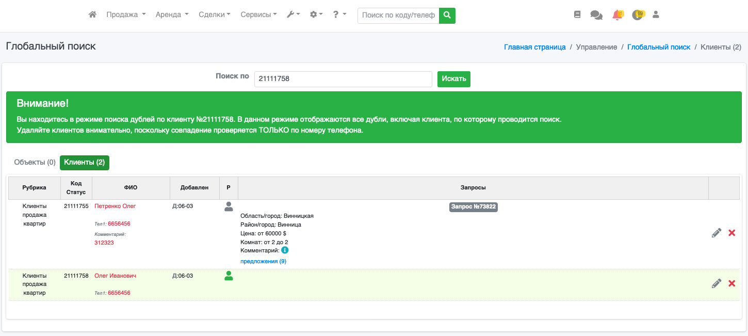The image size is (748, 336).
Task: Expand the Аренда dropdown menu
Action: click(x=172, y=15)
